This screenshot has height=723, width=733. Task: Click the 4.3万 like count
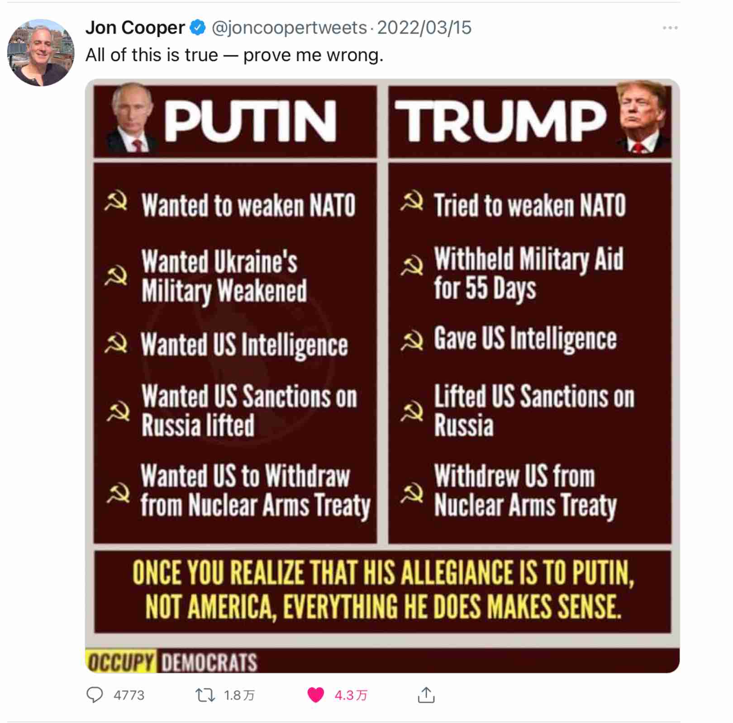pyautogui.click(x=351, y=695)
